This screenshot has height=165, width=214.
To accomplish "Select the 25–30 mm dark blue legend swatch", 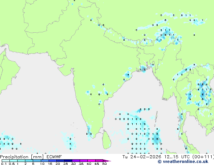I will [68, 161].
